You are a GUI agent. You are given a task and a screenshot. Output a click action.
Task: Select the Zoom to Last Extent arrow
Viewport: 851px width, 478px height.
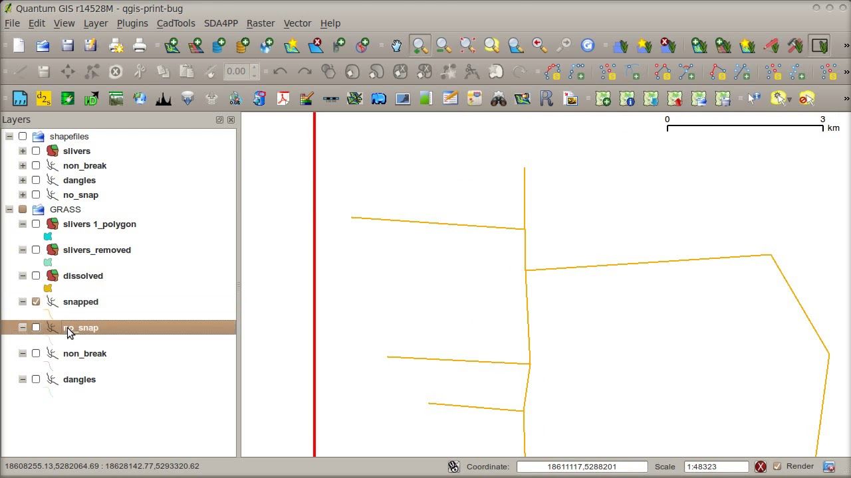[x=539, y=45]
